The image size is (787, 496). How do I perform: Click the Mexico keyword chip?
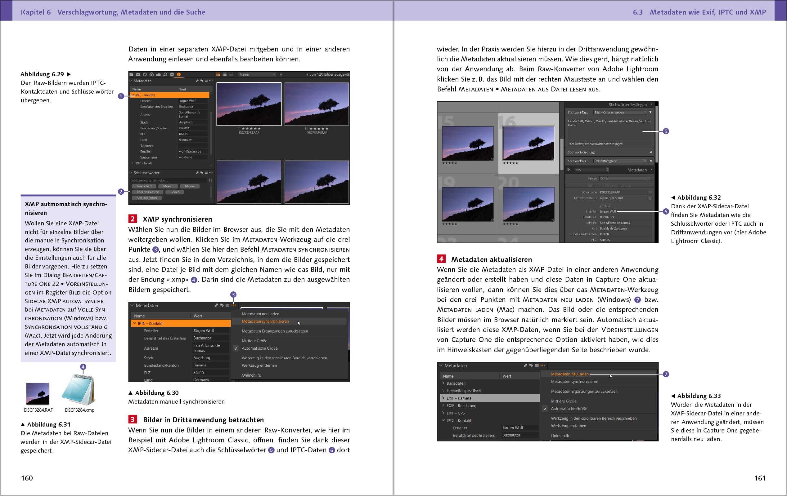[168, 186]
